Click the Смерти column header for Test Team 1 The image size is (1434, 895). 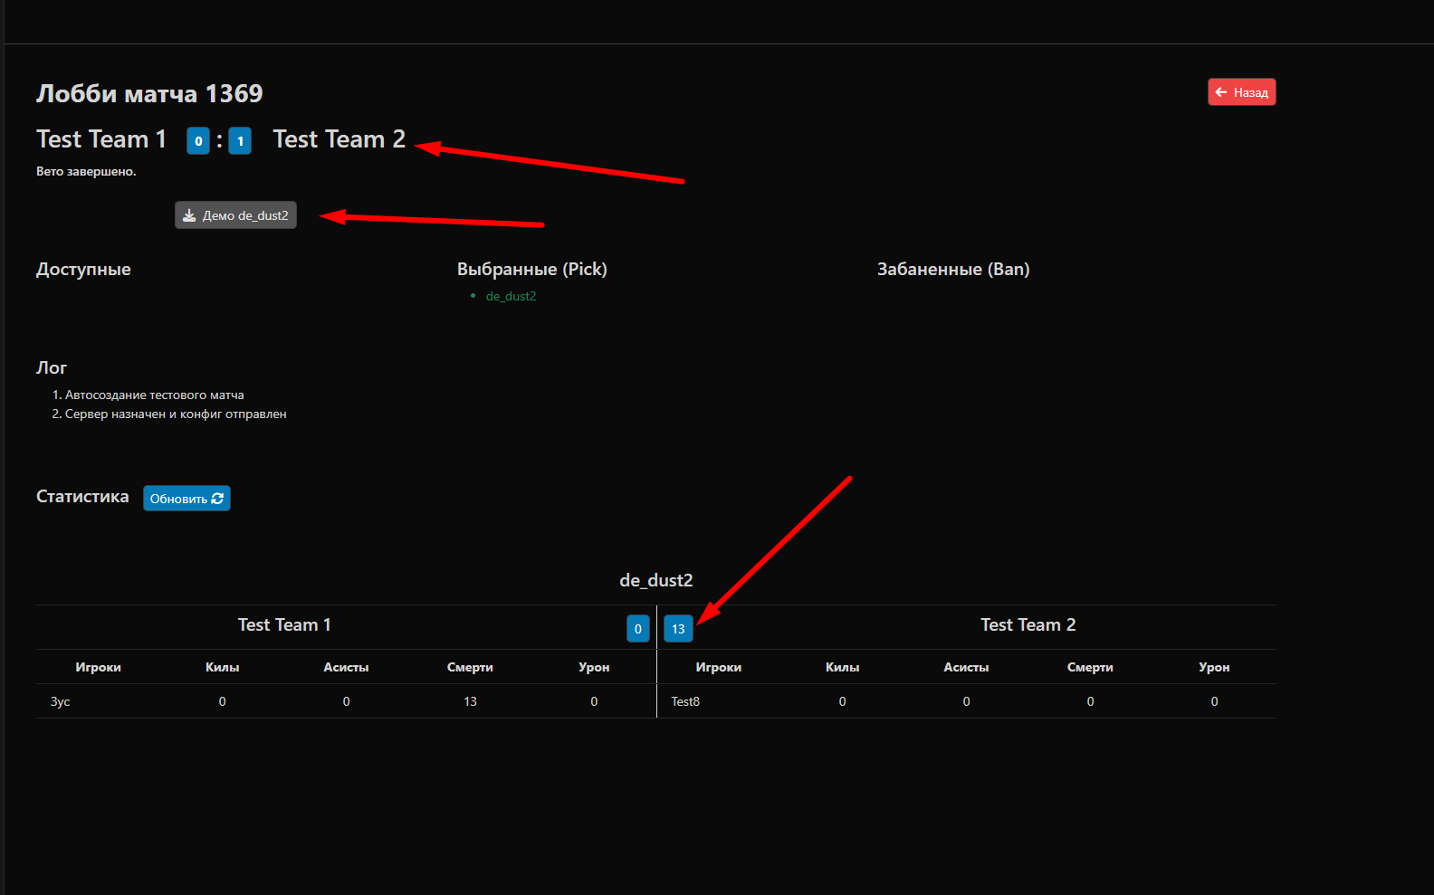click(x=470, y=667)
